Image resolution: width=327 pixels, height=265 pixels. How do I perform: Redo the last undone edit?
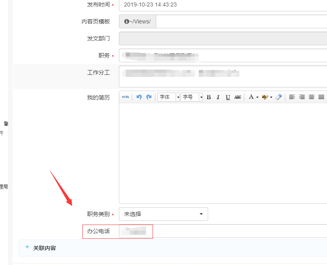click(149, 97)
